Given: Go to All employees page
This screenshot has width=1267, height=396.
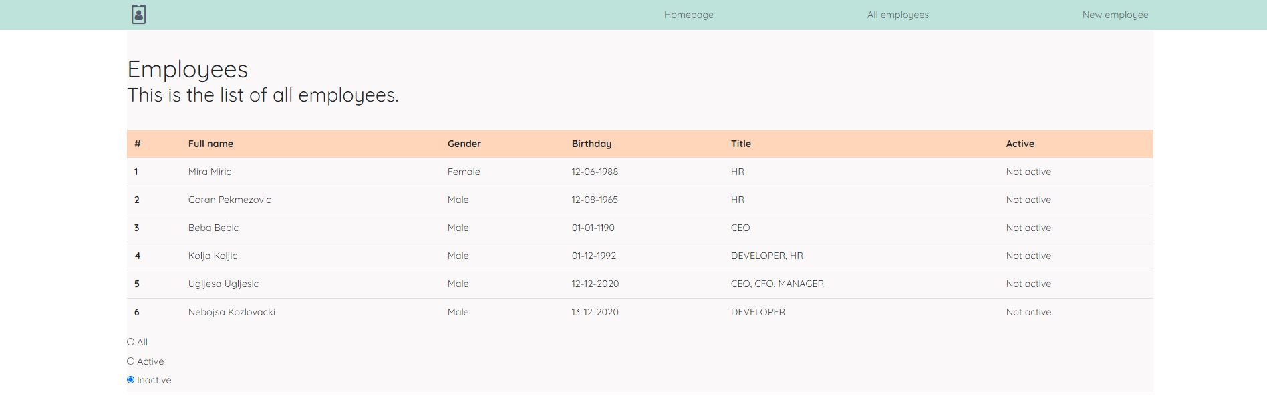Looking at the screenshot, I should tap(897, 15).
